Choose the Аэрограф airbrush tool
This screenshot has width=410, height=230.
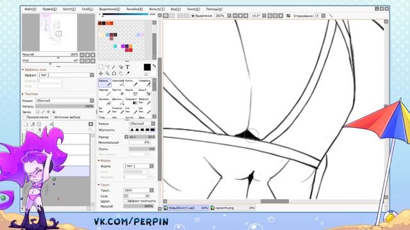[118, 82]
